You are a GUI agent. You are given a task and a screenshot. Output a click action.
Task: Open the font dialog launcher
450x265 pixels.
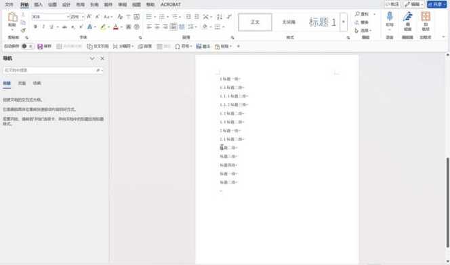(x=140, y=37)
